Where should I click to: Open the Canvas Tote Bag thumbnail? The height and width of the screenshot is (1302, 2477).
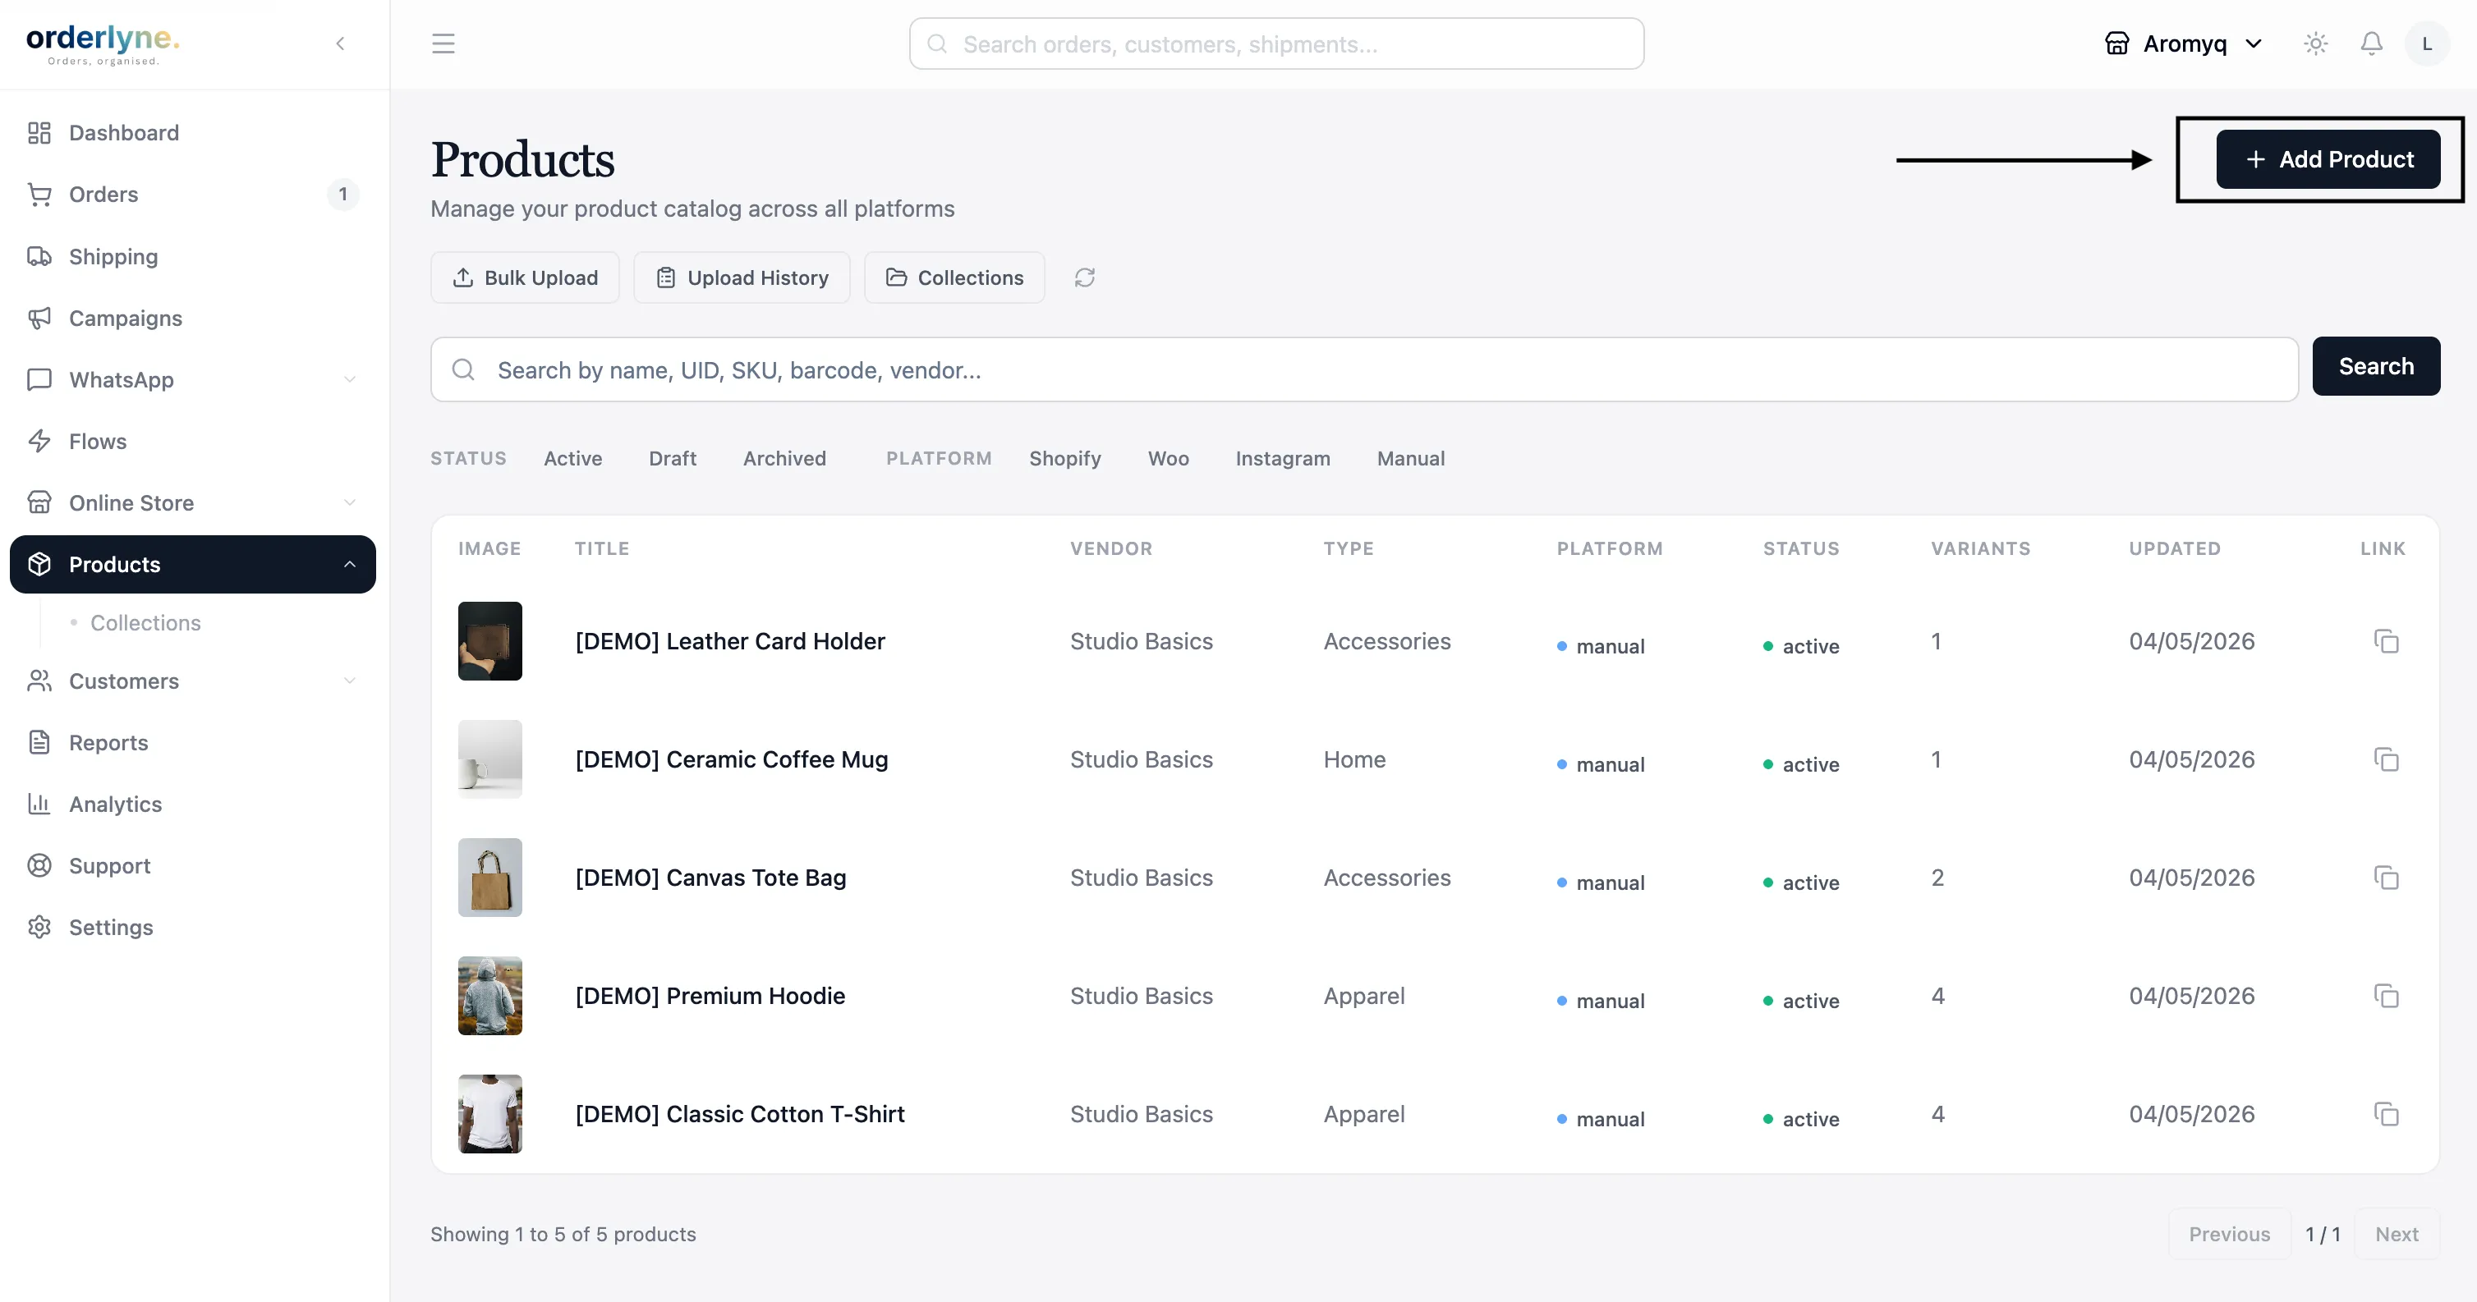point(489,878)
